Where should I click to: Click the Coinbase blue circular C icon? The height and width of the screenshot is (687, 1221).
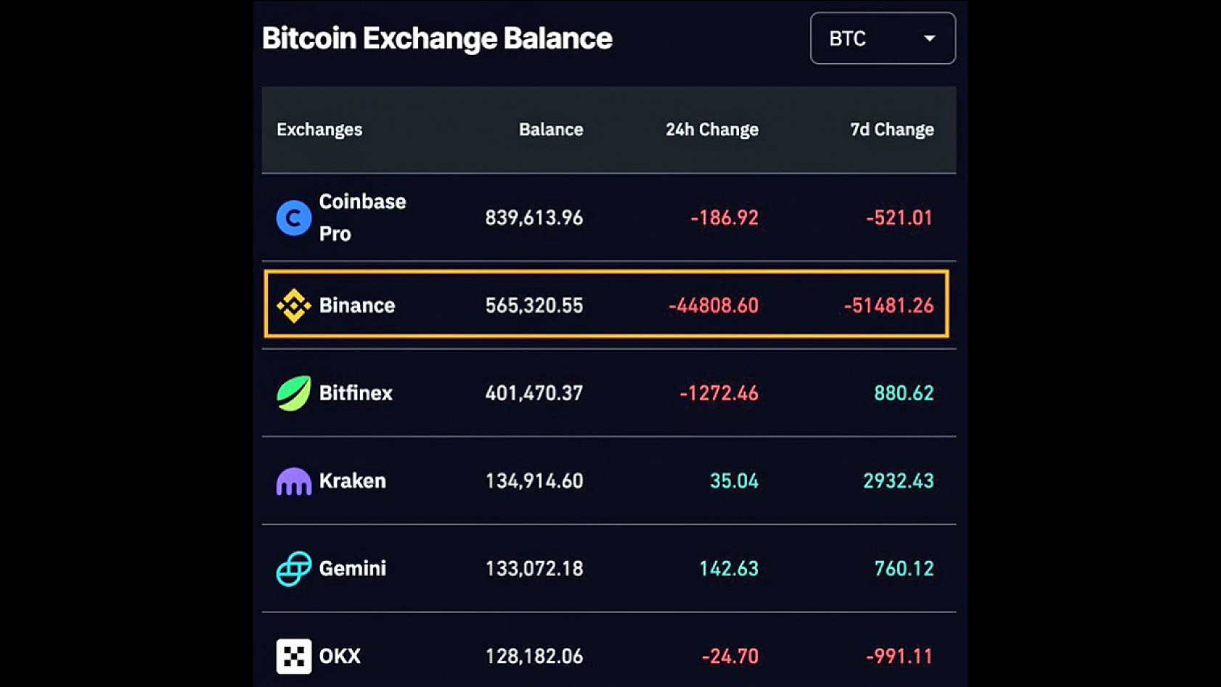coord(293,217)
